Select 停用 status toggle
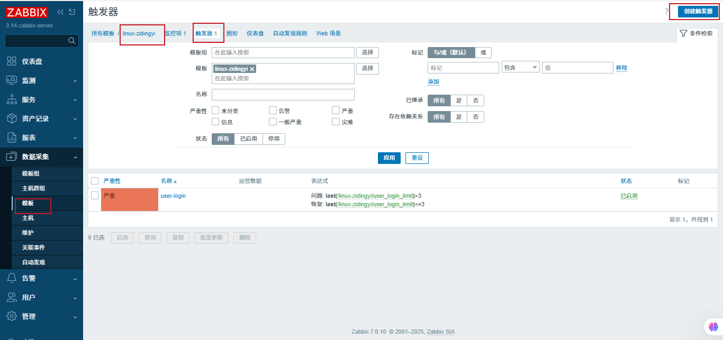 [274, 139]
